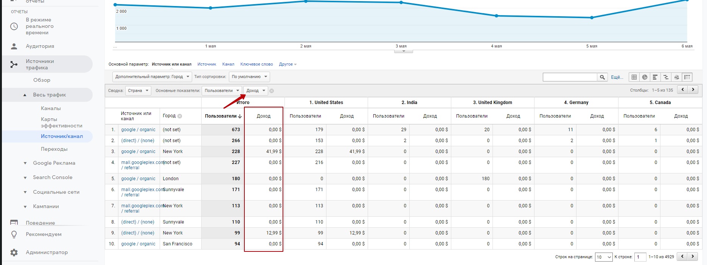The width and height of the screenshot is (707, 265).
Task: Collapse the Весь трафик sidebar section
Action: point(25,95)
